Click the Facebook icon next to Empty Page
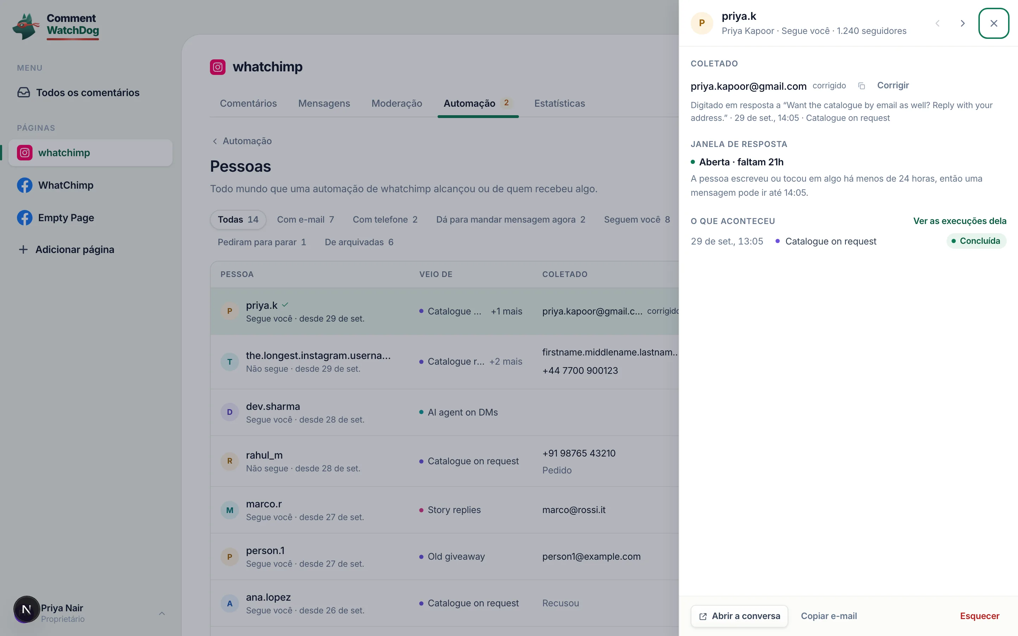 click(25, 217)
